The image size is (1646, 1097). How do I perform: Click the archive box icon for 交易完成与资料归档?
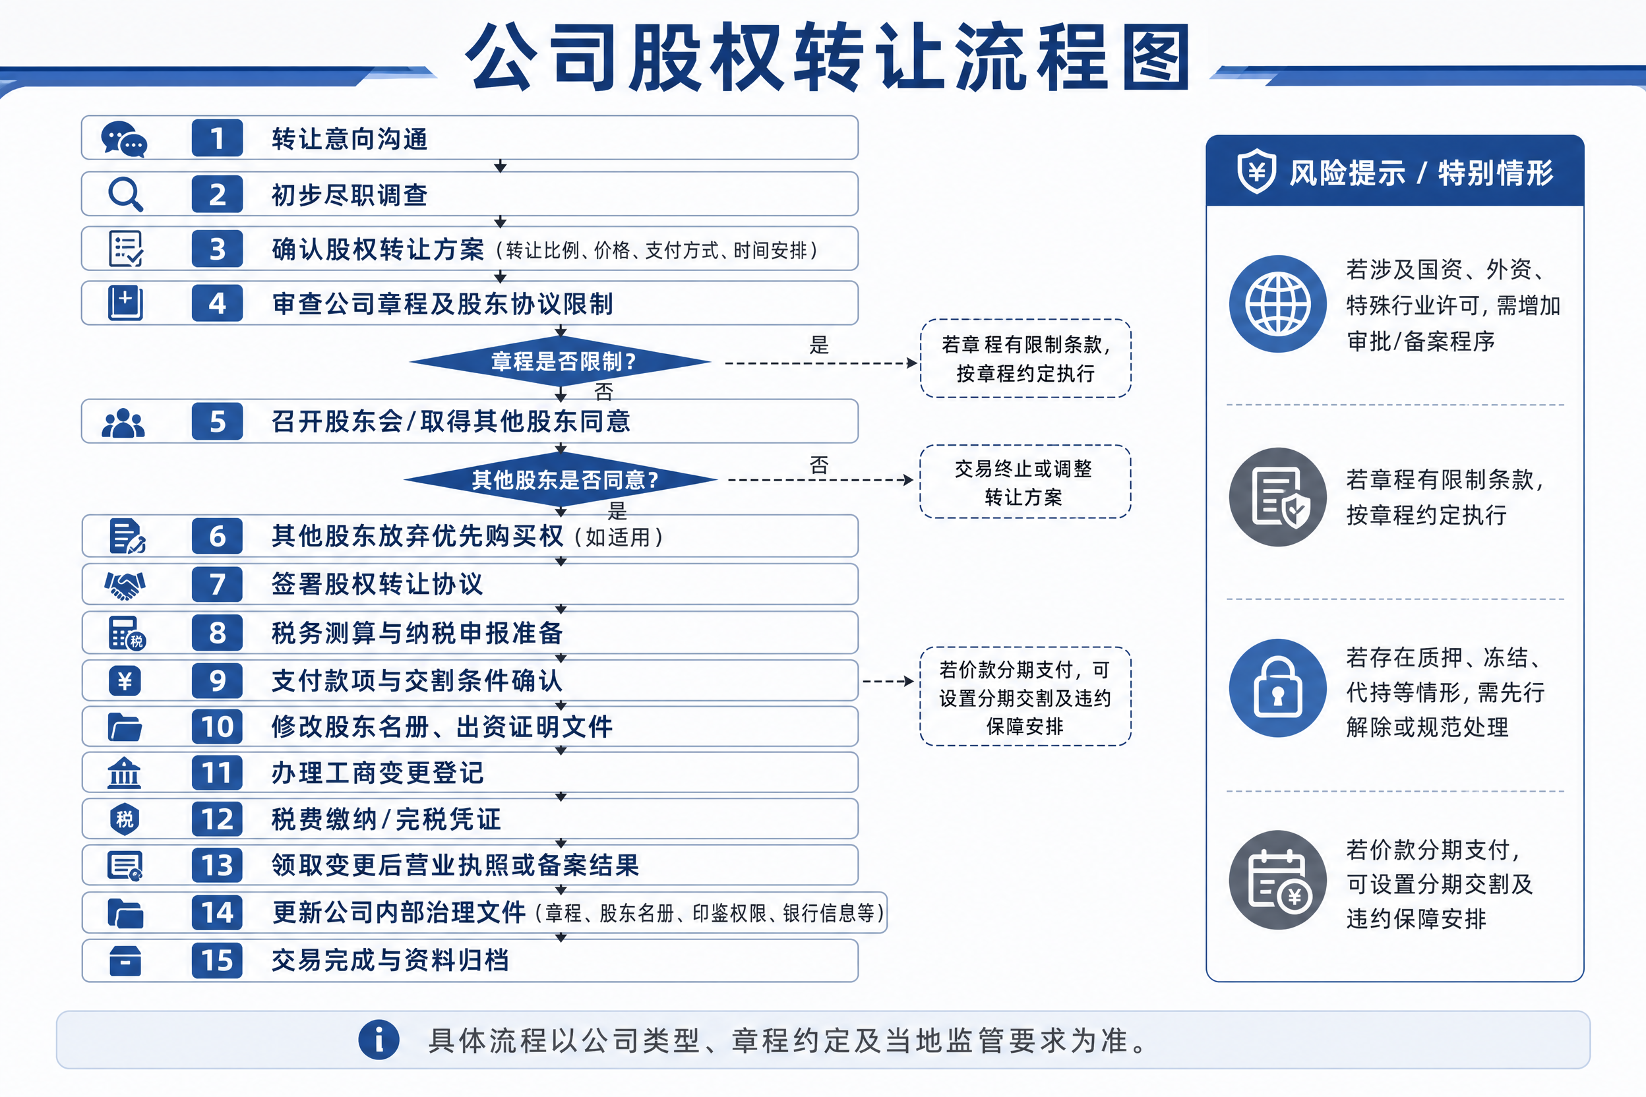[125, 961]
